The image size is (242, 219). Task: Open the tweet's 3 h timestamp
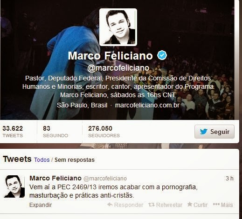[229, 179]
